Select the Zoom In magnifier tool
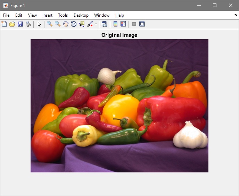This screenshot has width=239, height=196. pos(50,24)
